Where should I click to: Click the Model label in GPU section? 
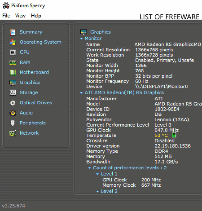pyautogui.click(x=93, y=104)
